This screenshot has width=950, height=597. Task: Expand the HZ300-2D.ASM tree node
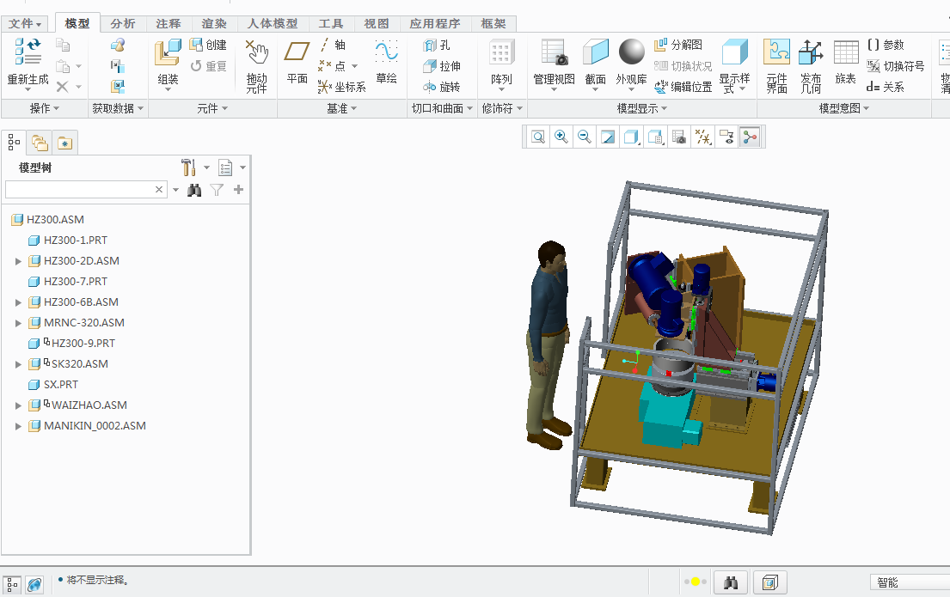pyautogui.click(x=18, y=261)
